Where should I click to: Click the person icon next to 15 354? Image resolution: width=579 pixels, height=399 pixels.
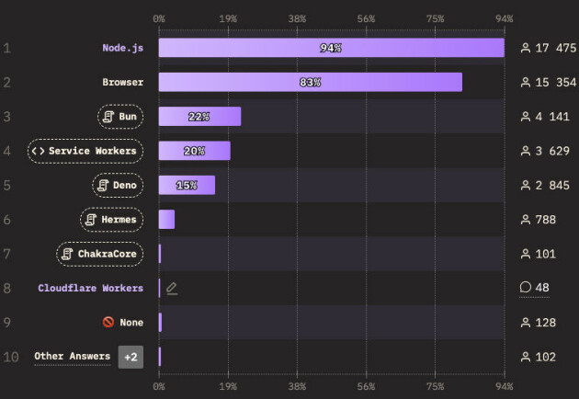[526, 83]
